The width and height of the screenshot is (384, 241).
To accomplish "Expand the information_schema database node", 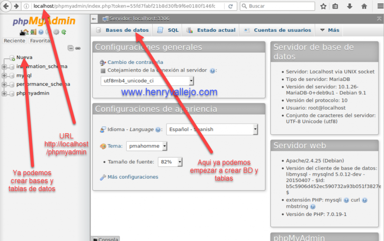I will (4, 67).
